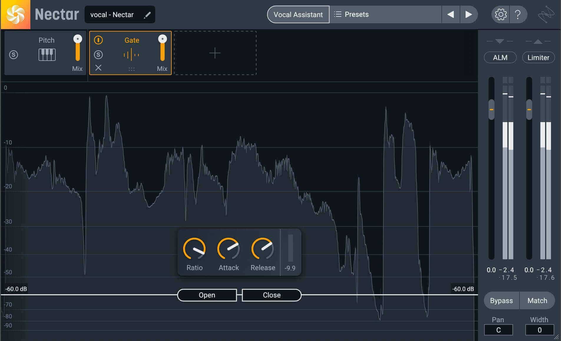Screen dimensions: 561x341
Task: Toggle gain Match button
Action: coord(537,300)
